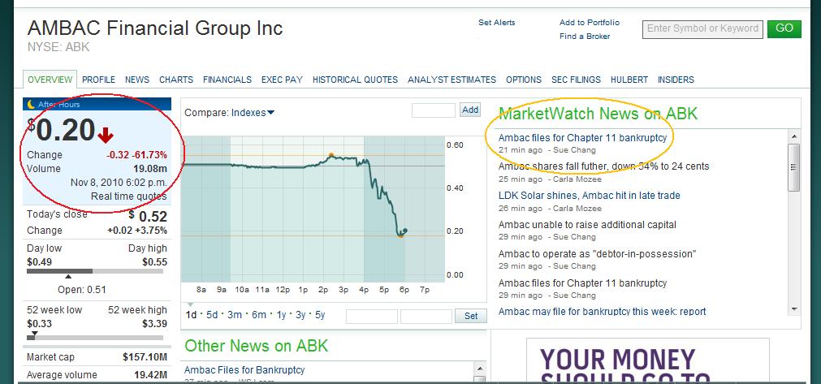Focus the Enter Symbol or Keyword field
This screenshot has height=384, width=821.
(x=702, y=28)
